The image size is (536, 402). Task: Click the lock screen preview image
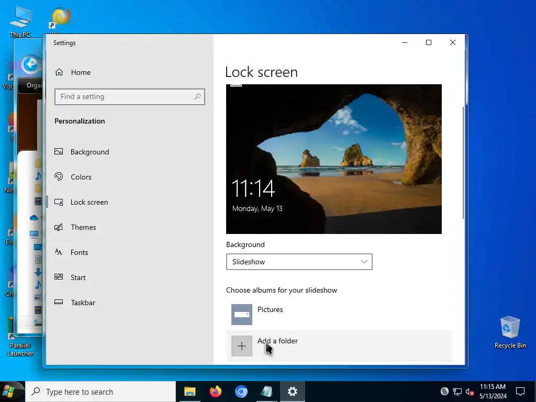pos(333,159)
